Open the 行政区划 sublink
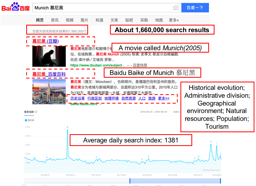Image resolution: width=256 pixels, height=186 pixels. [x=94, y=98]
